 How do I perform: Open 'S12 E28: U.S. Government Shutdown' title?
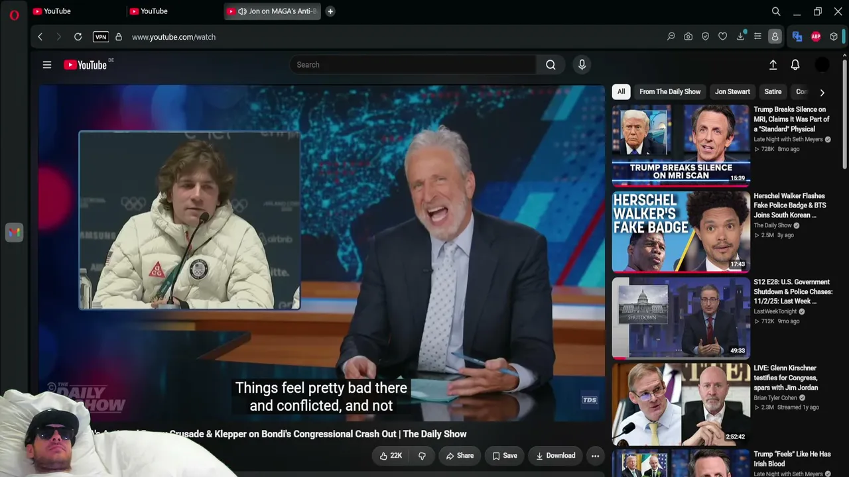pos(793,291)
